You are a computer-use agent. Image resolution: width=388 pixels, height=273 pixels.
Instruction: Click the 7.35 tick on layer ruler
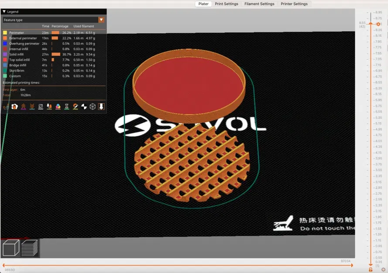click(x=378, y=59)
